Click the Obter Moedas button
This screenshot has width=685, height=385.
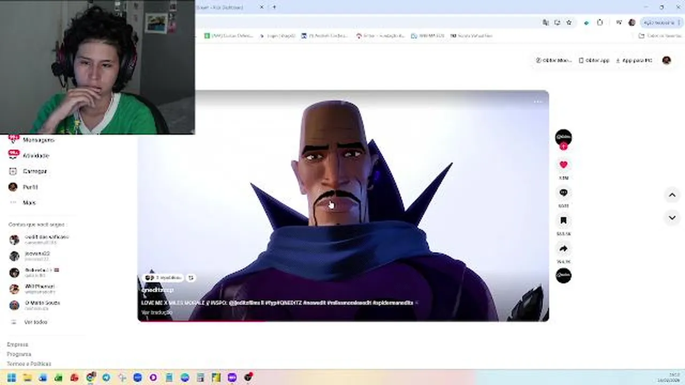point(554,60)
